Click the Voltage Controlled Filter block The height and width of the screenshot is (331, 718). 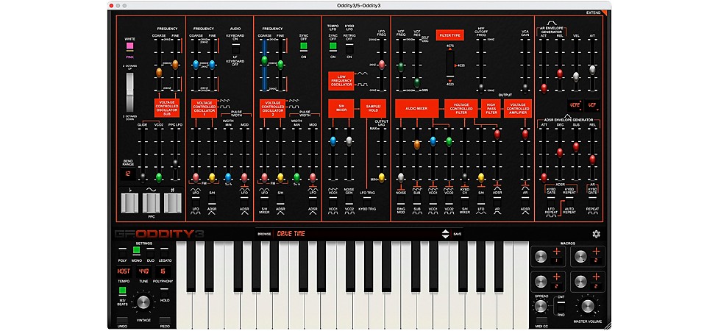(x=461, y=109)
